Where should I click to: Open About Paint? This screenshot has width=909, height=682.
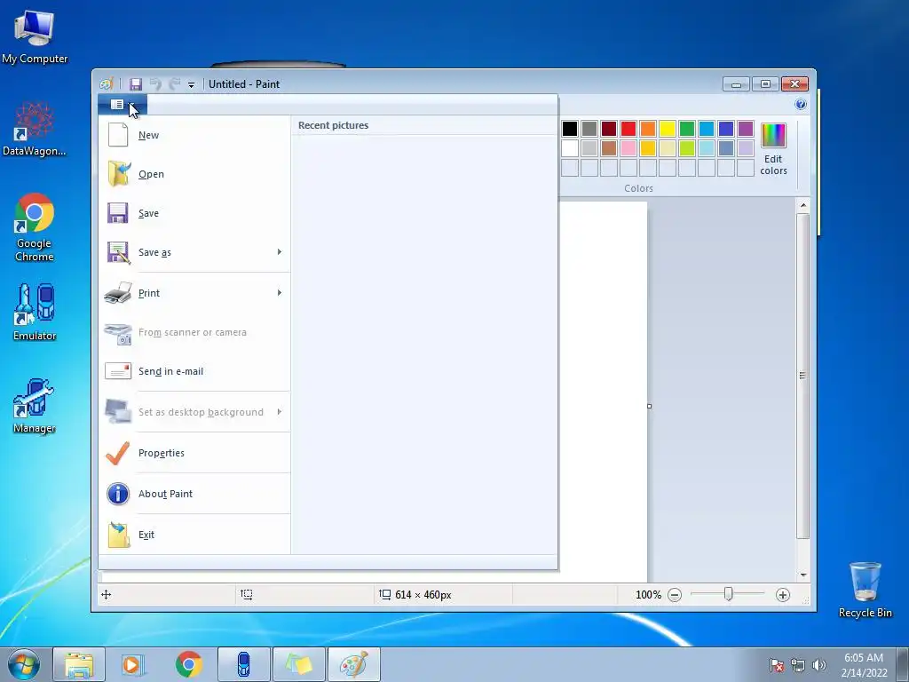[194, 494]
